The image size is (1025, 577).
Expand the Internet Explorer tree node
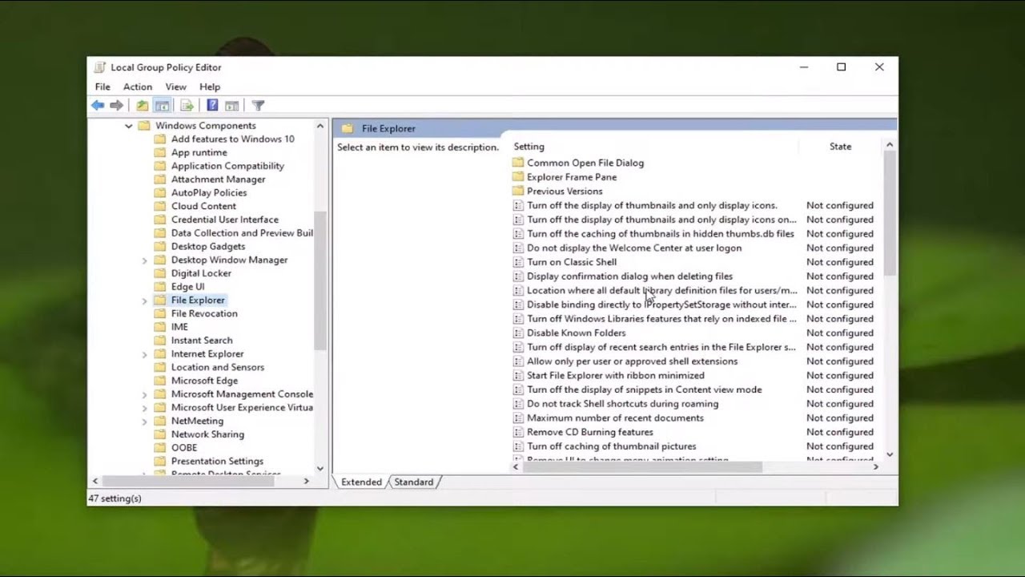[145, 354]
